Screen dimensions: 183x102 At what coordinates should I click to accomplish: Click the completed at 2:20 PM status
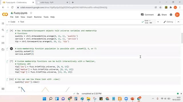pyautogui.click(x=91, y=93)
